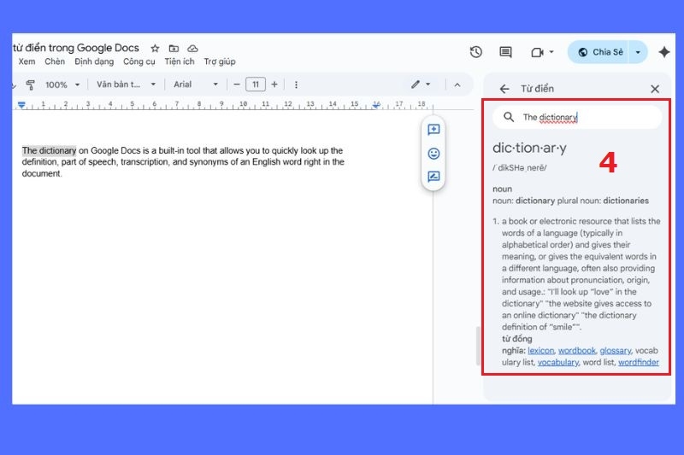Open the glossary synonym link
Image resolution: width=684 pixels, height=455 pixels.
click(615, 351)
